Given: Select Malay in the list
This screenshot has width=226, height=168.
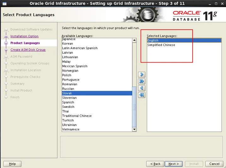Looking at the screenshot, I should point(97,62).
